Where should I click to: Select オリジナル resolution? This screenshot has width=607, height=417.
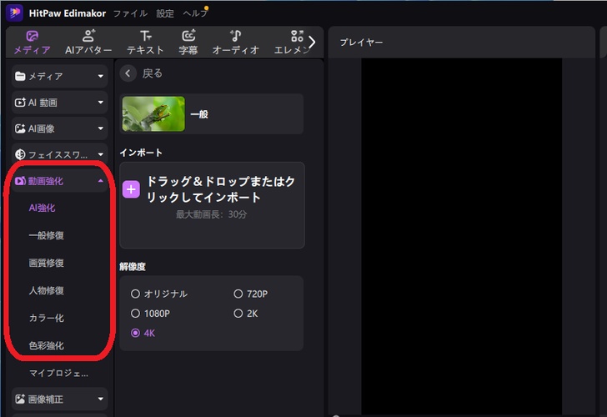click(x=135, y=294)
